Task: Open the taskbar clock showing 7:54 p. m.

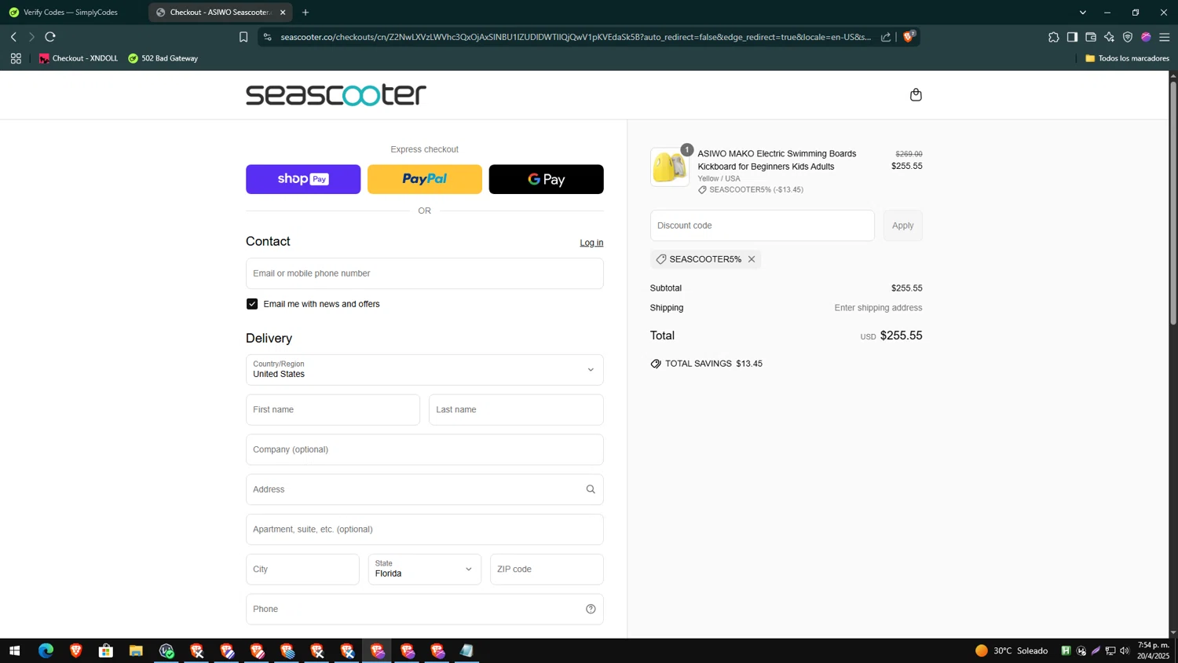Action: click(1154, 650)
